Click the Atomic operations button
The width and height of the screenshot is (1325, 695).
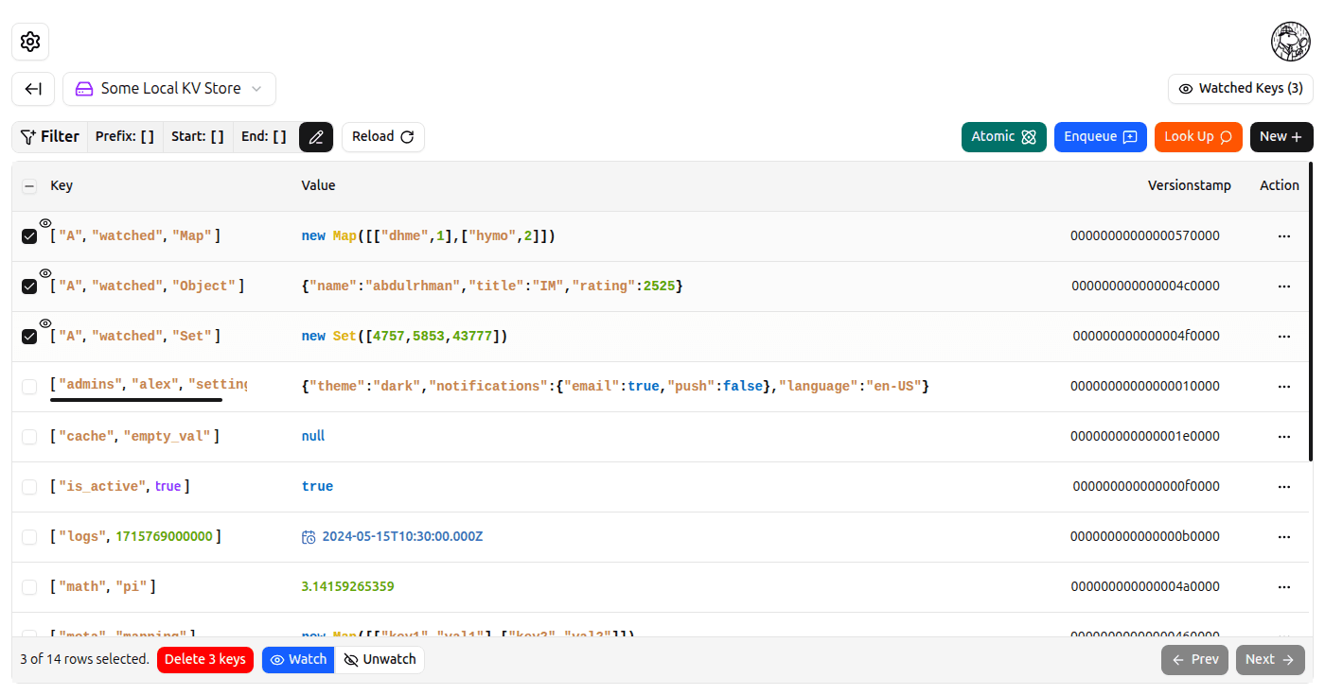(1004, 137)
